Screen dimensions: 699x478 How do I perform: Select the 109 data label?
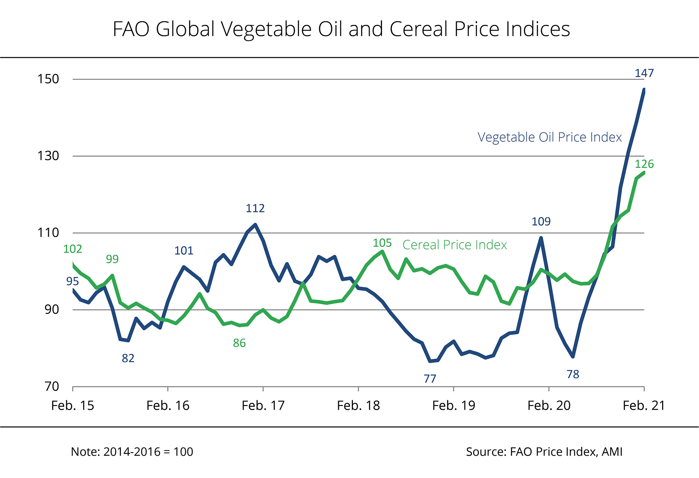pos(541,222)
